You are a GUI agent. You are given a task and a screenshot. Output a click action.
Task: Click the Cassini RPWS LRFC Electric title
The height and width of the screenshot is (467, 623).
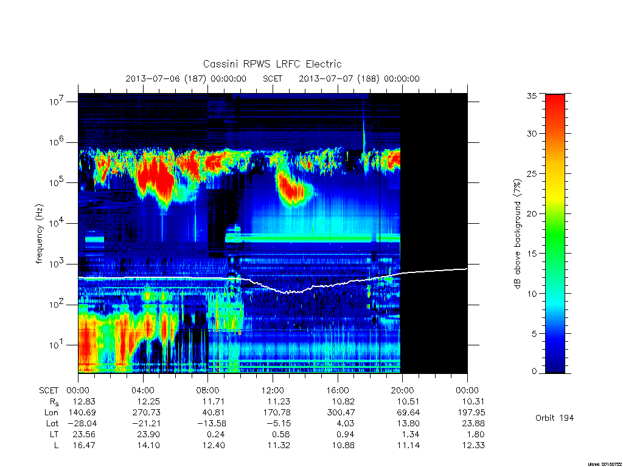(272, 64)
